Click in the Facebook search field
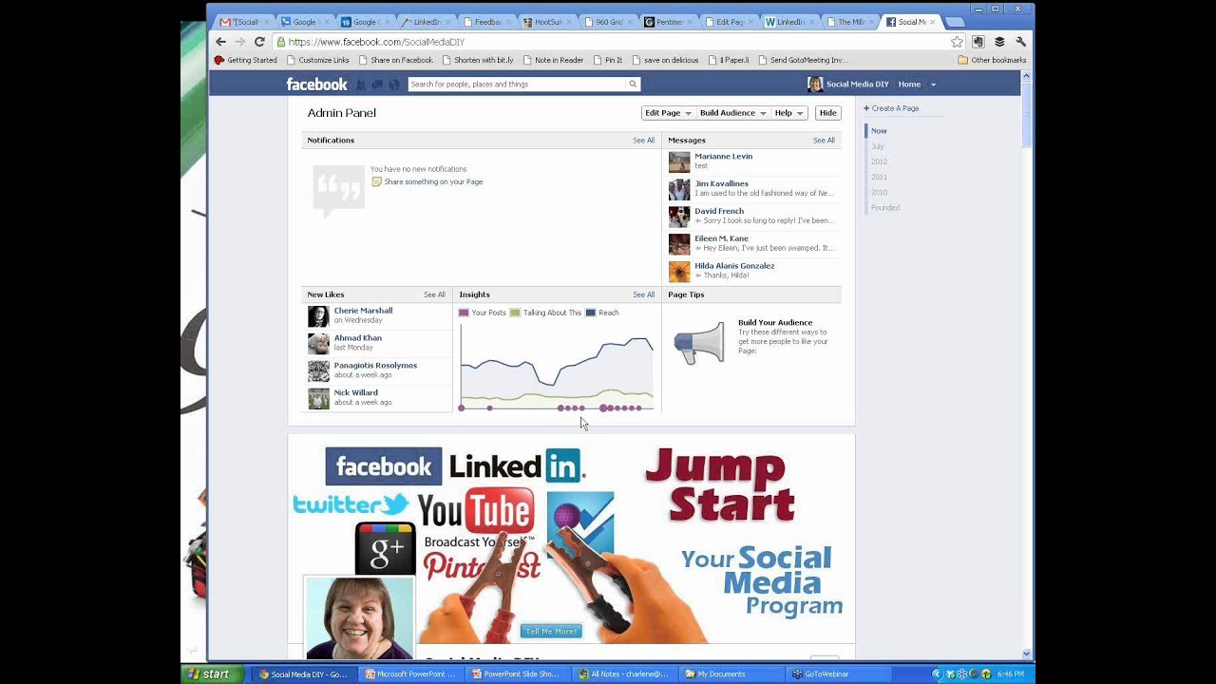 (518, 85)
